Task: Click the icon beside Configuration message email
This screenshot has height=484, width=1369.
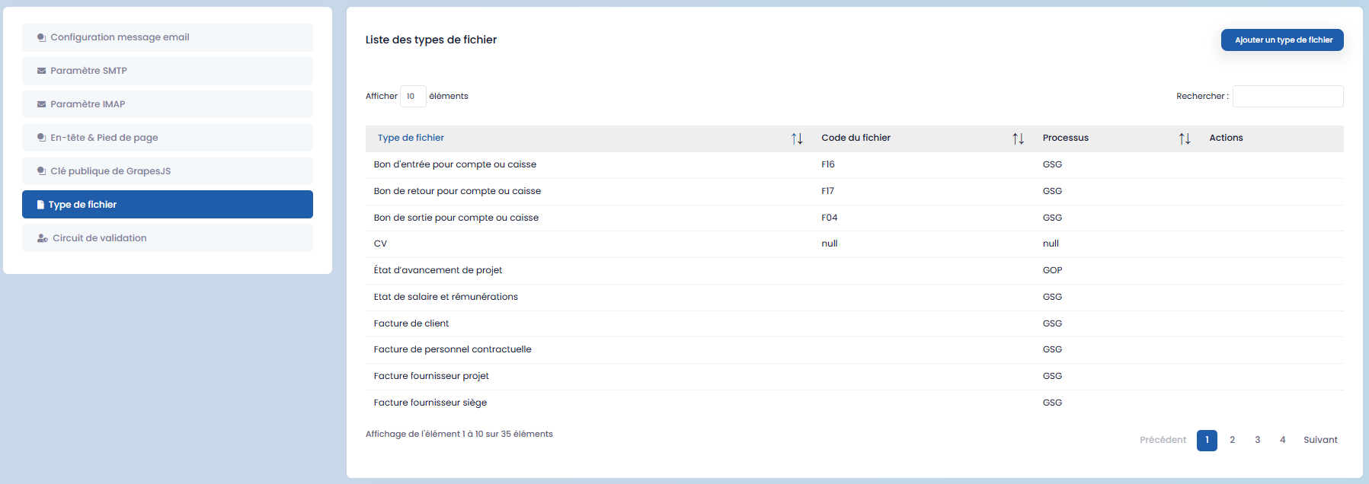Action: click(x=42, y=37)
